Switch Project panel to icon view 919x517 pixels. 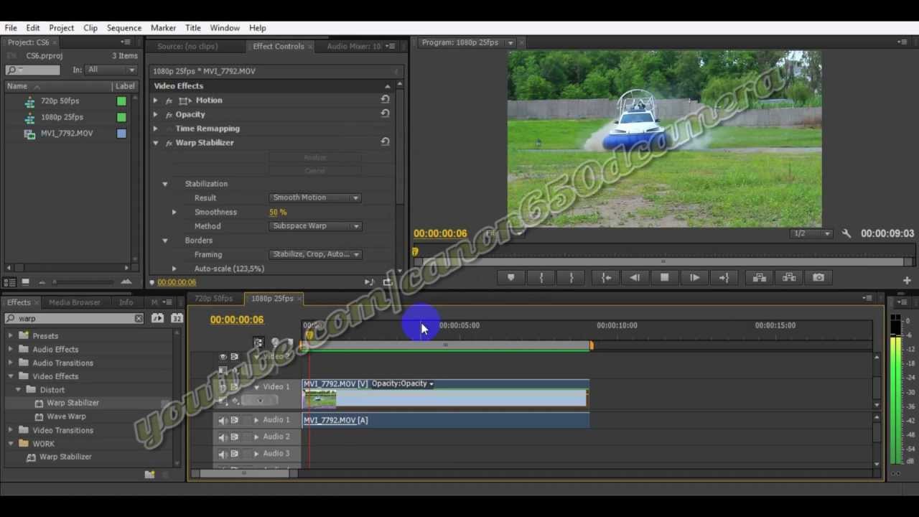coord(26,282)
